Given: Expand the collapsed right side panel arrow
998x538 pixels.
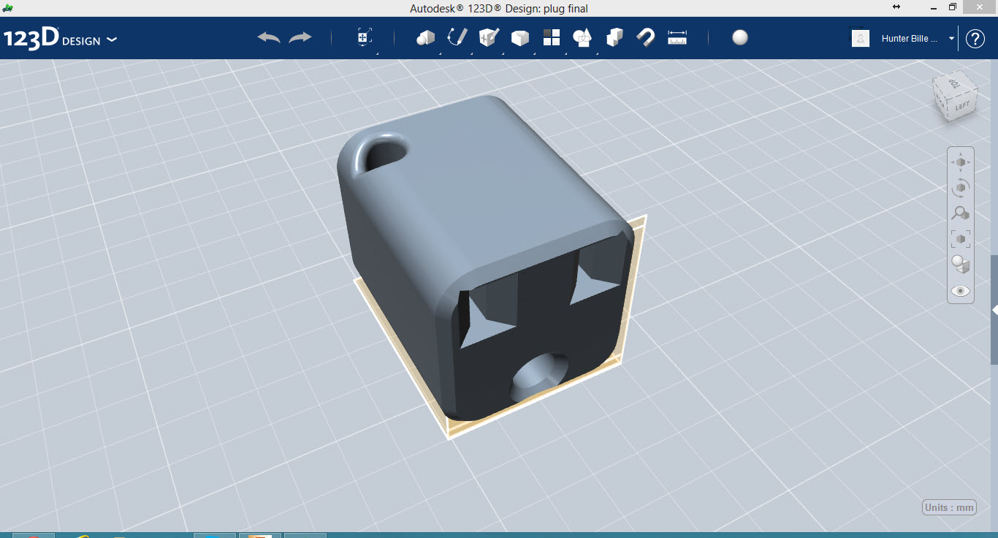Looking at the screenshot, I should (994, 311).
